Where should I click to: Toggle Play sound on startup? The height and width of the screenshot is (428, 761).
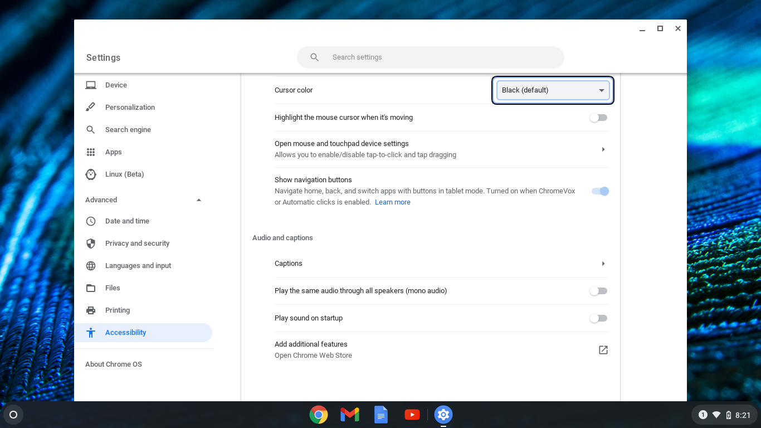598,318
